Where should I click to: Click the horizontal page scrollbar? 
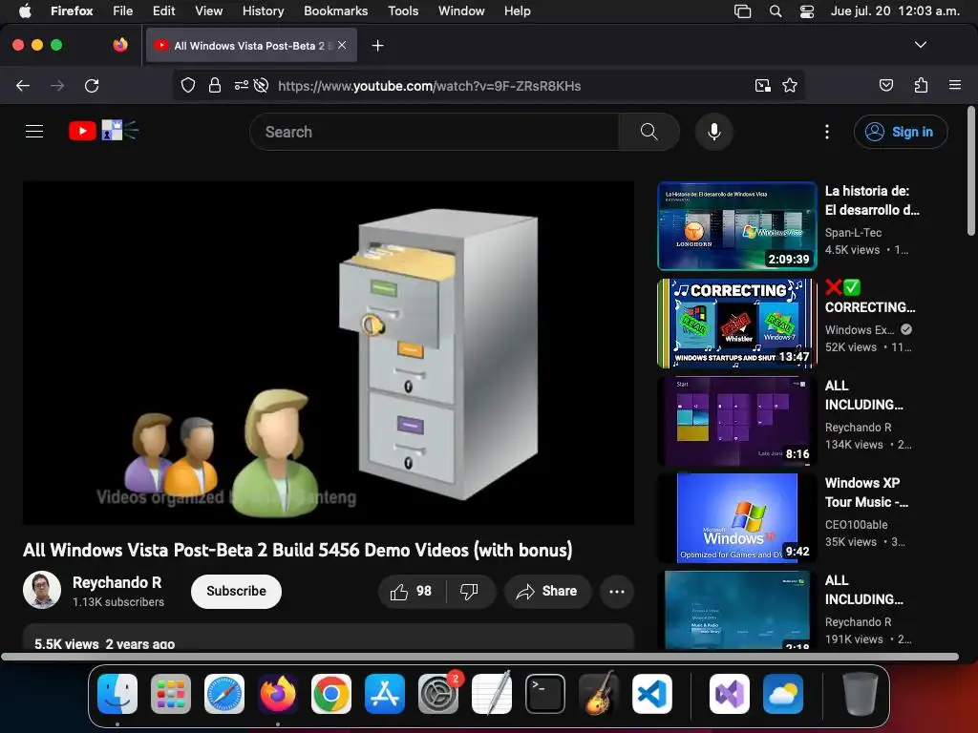[479, 657]
